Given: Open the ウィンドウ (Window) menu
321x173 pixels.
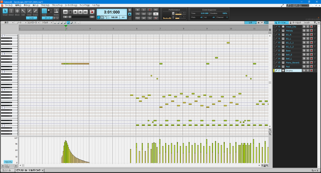Looking at the screenshot, I should tap(84, 5).
